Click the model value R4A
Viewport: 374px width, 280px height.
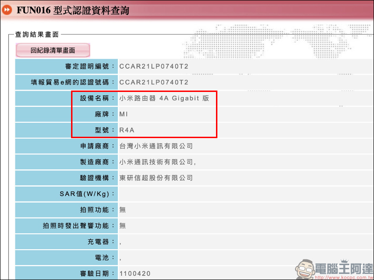[127, 130]
